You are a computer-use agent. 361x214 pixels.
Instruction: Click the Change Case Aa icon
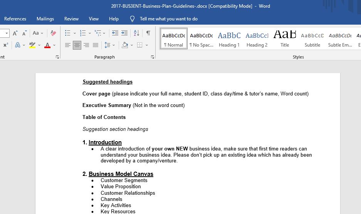click(36, 33)
